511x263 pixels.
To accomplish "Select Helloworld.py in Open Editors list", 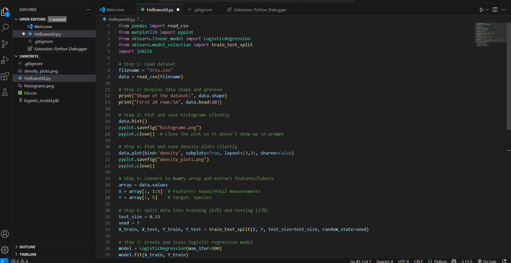I will [54, 34].
